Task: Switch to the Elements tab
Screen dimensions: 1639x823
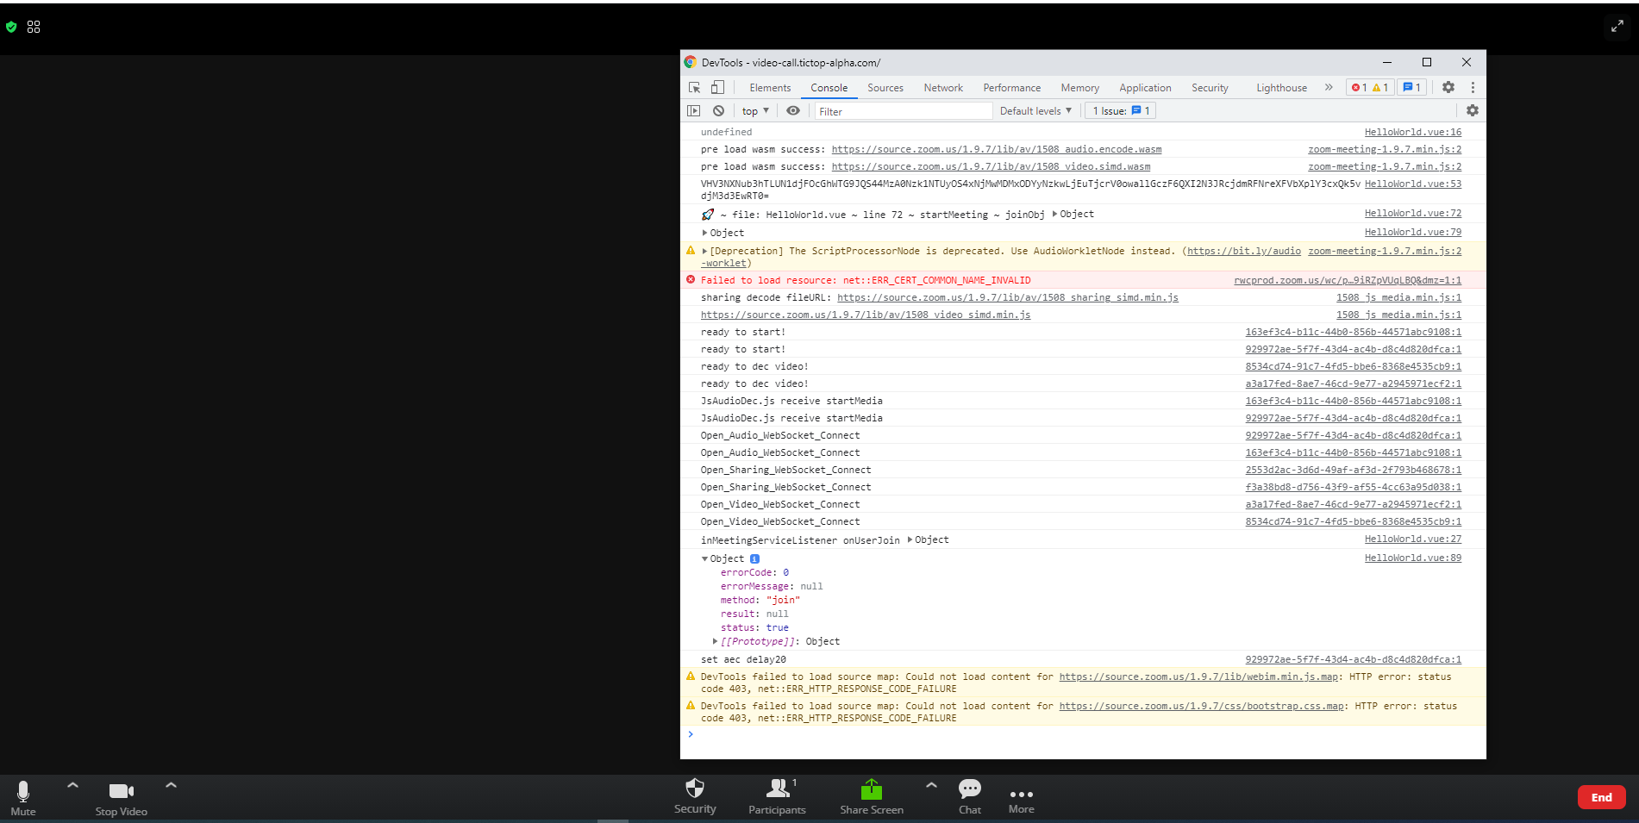Action: [x=770, y=87]
